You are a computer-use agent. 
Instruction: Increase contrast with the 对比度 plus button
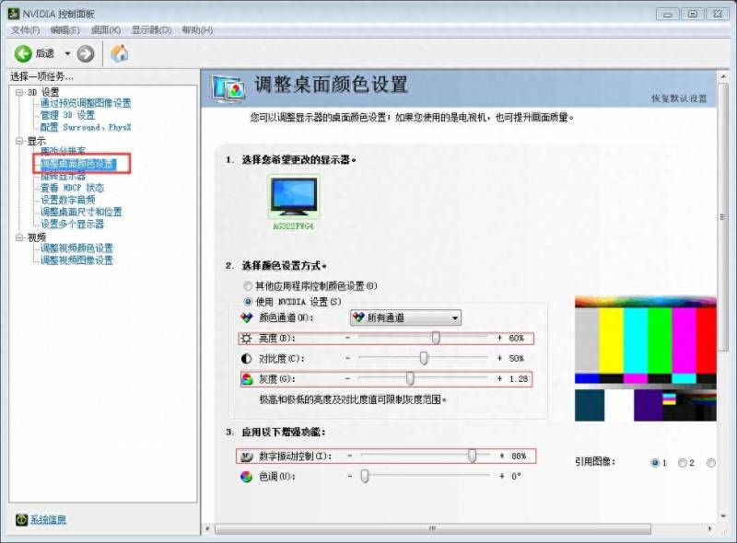click(499, 358)
